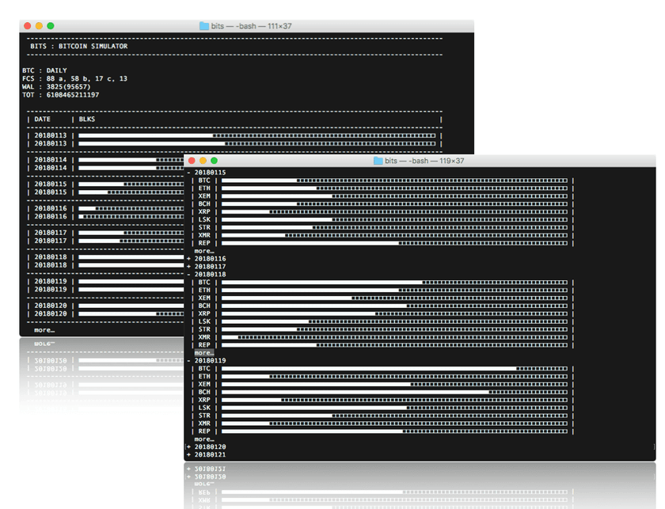Click the 'bits — -bash — 111×37' title text
This screenshot has height=509, width=665.
(x=252, y=26)
